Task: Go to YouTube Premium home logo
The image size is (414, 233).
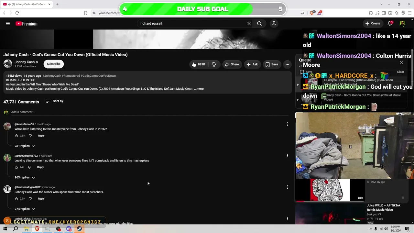Action: 27,24
